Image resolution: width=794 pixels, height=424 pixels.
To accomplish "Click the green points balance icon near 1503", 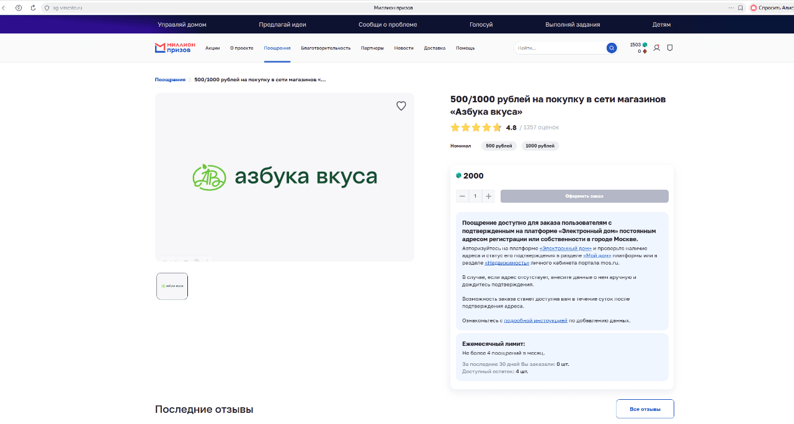I will tap(645, 45).
